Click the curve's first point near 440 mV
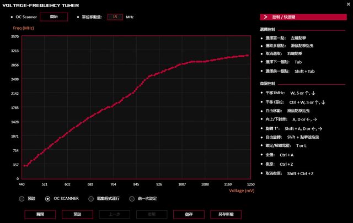Image resolution: width=353 pixels, height=223 pixels. (24, 165)
